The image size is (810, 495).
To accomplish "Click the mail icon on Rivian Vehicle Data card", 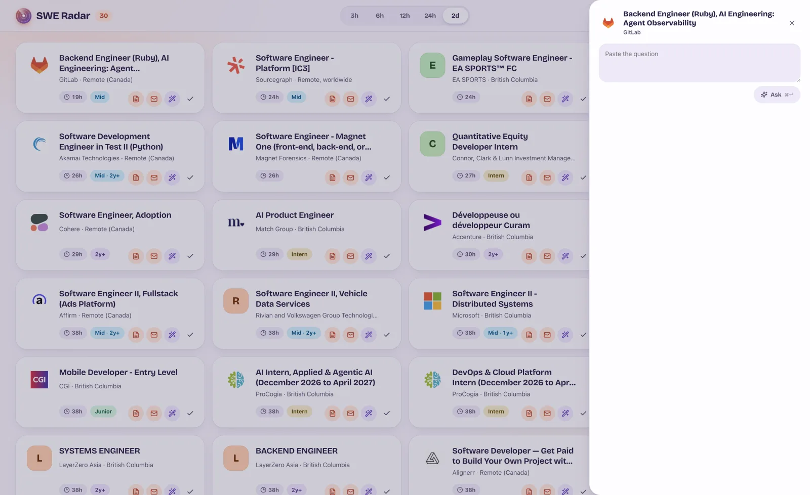I will coord(350,335).
